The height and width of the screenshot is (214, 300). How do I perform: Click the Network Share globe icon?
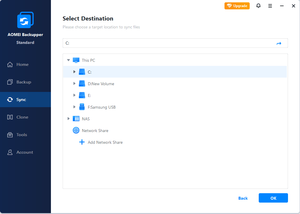pyautogui.click(x=76, y=131)
